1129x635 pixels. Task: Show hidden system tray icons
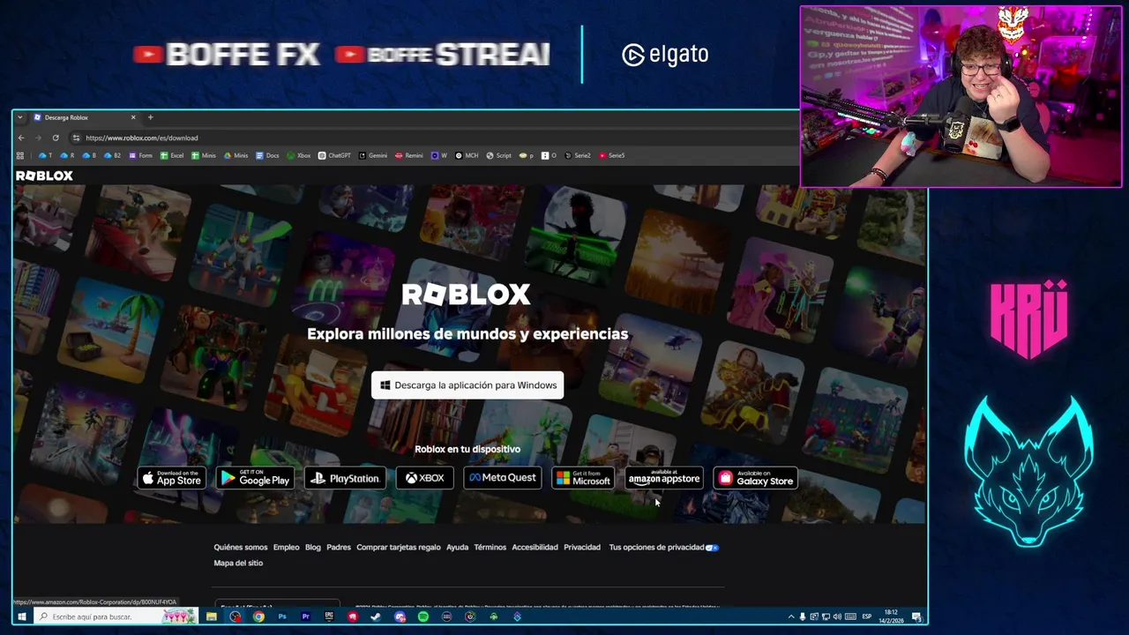(x=791, y=616)
